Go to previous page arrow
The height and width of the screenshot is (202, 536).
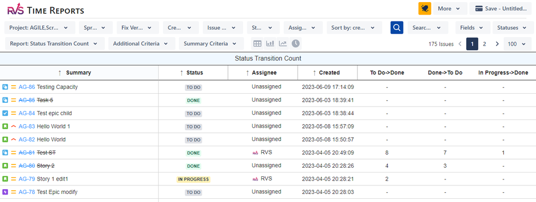(x=460, y=44)
